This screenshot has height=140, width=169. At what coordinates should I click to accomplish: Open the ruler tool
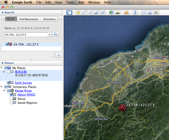135,12
